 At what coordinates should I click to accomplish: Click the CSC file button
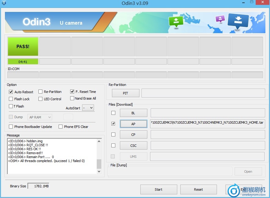point(133,146)
